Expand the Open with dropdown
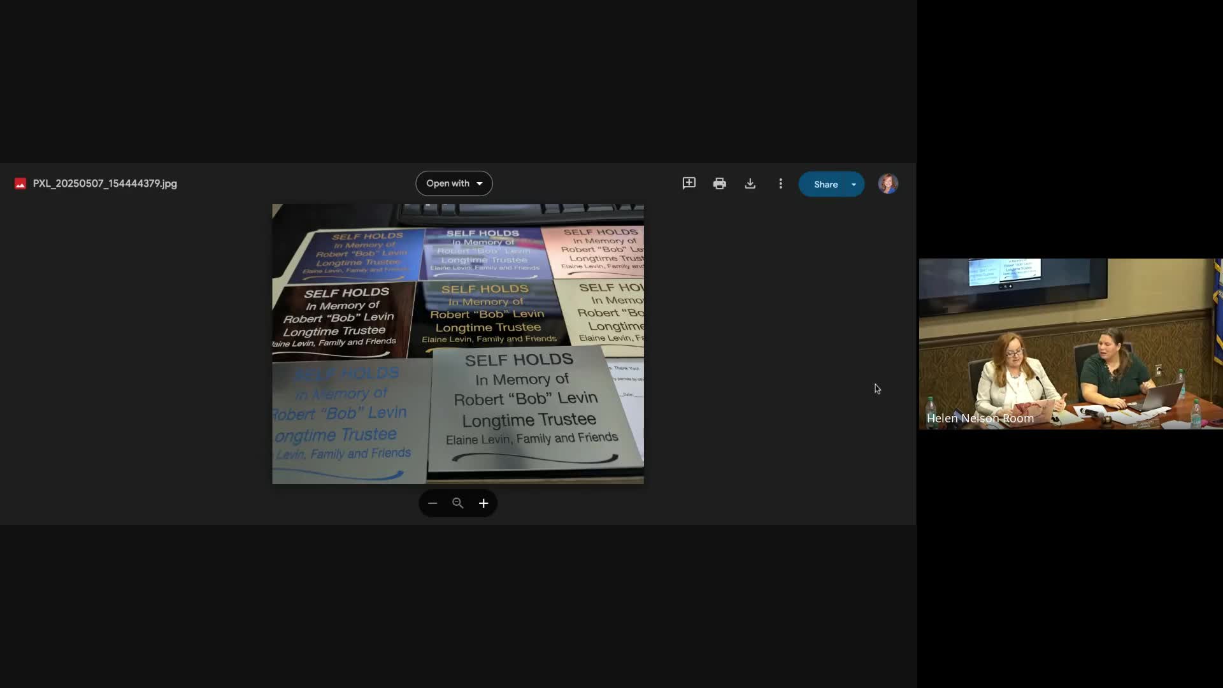1223x688 pixels. pyautogui.click(x=454, y=183)
